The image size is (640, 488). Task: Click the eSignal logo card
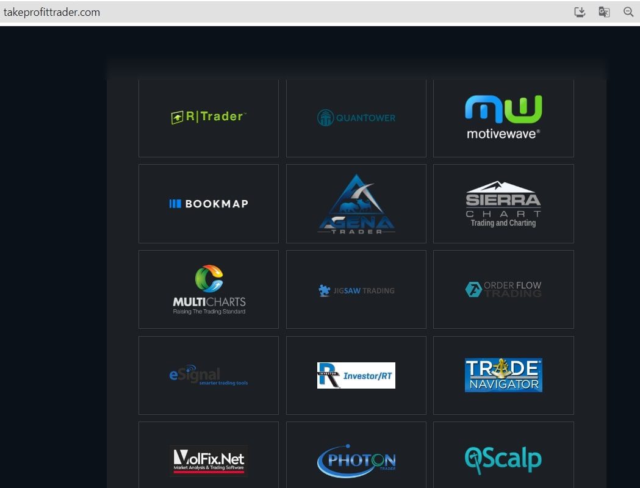209,375
